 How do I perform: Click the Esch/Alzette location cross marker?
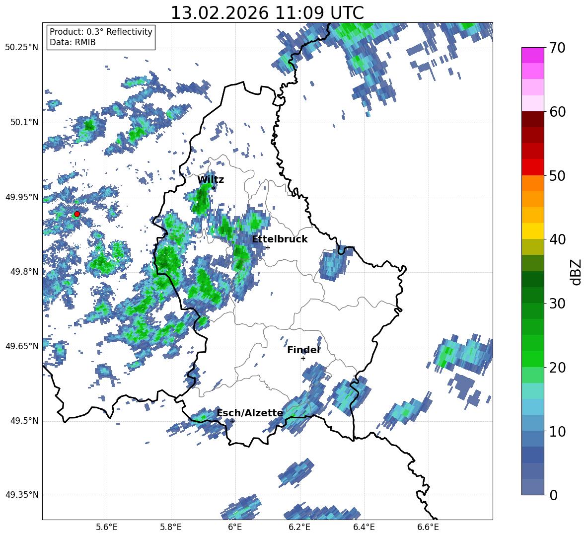tap(232, 421)
